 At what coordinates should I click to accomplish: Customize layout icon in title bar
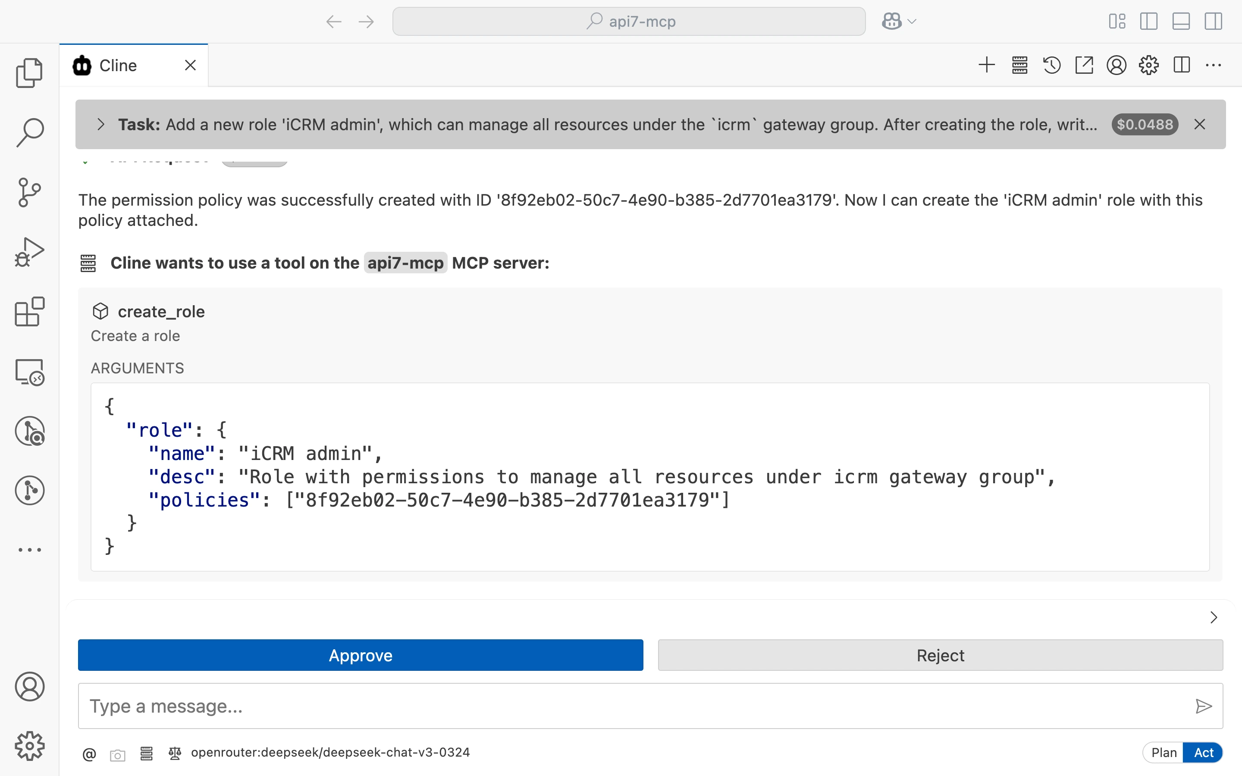[1117, 22]
